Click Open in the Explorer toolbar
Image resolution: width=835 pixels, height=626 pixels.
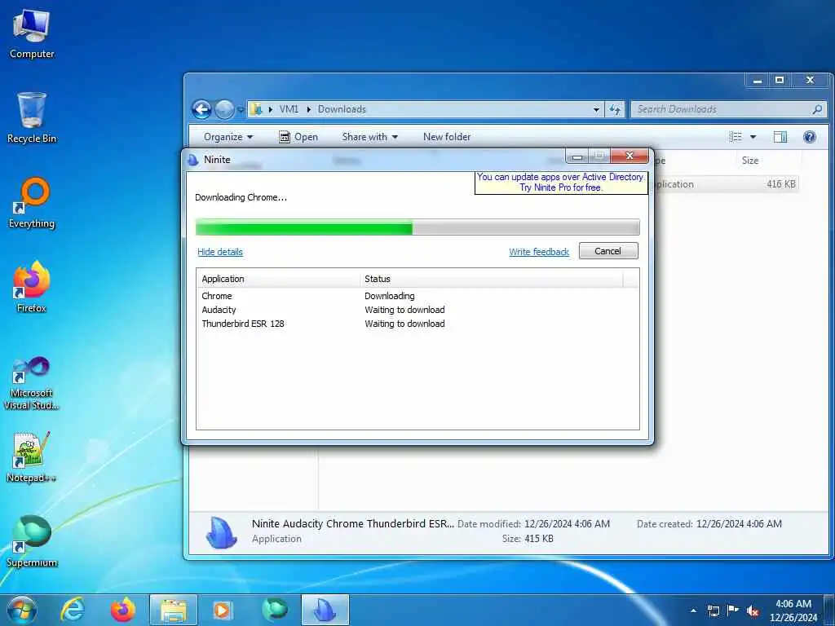point(298,137)
